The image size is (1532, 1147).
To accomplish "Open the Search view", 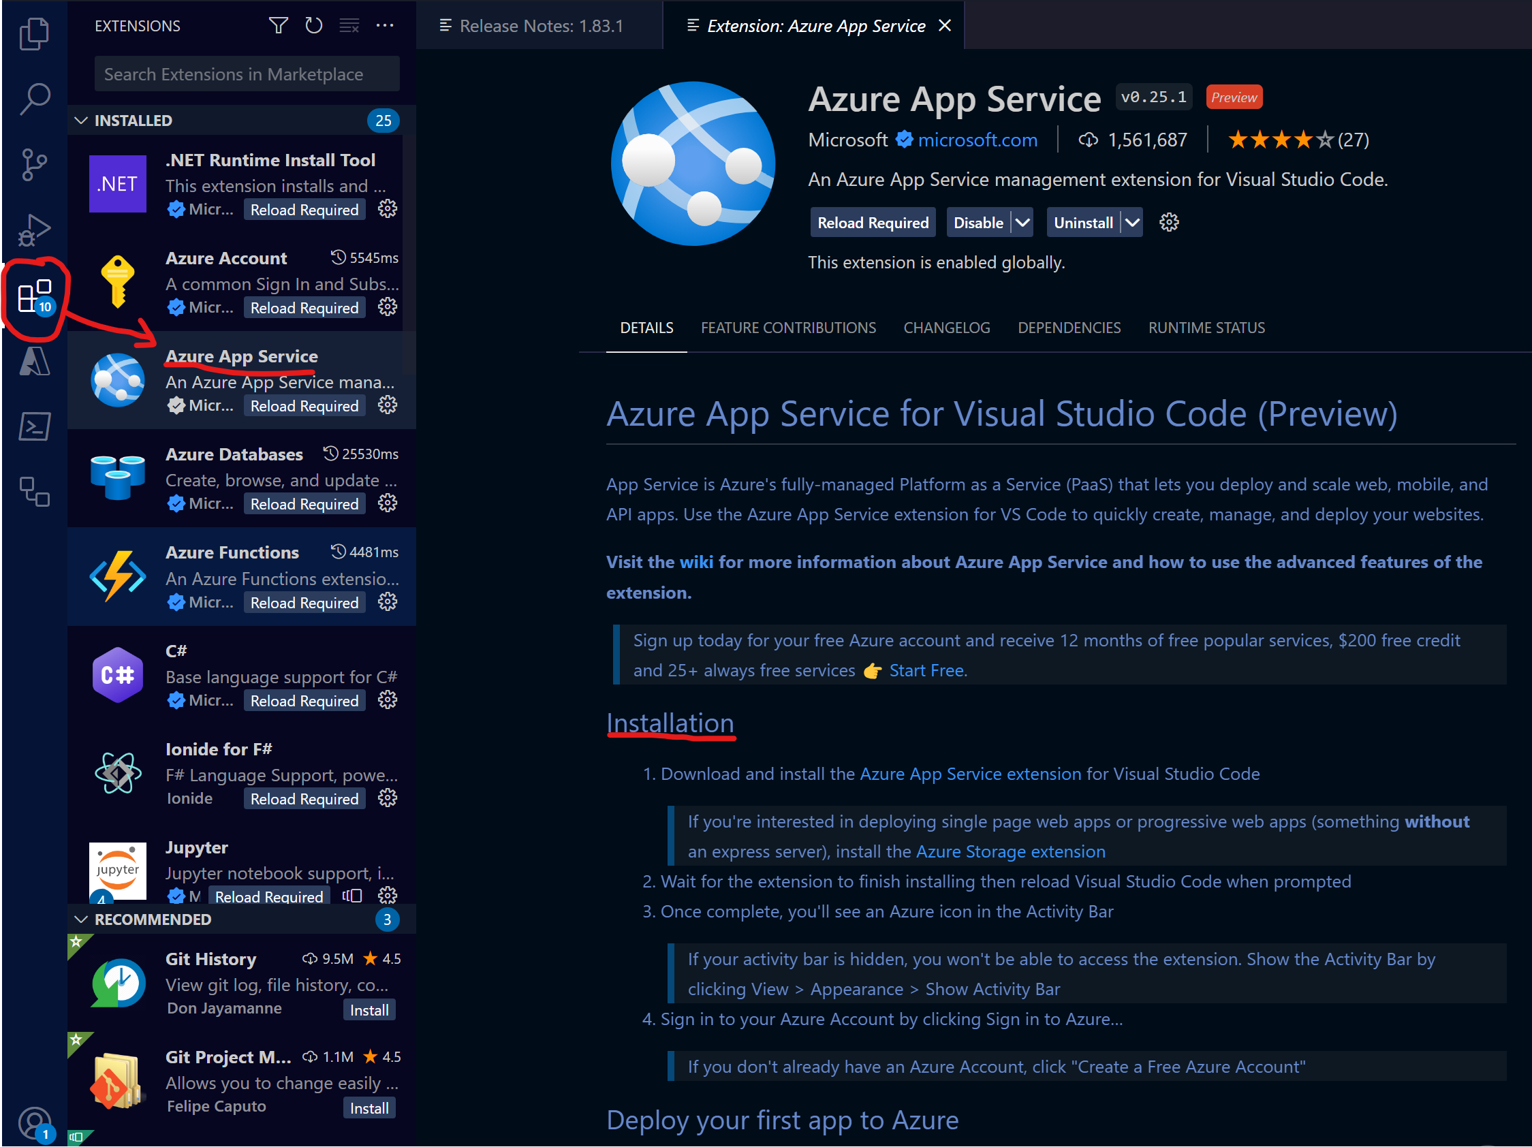I will pos(34,99).
